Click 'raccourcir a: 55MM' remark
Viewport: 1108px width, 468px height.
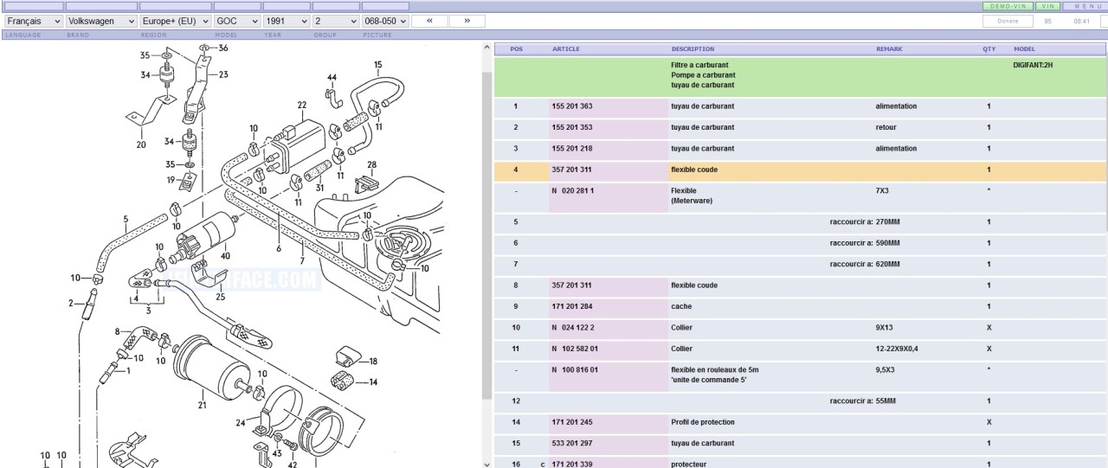pyautogui.click(x=863, y=401)
